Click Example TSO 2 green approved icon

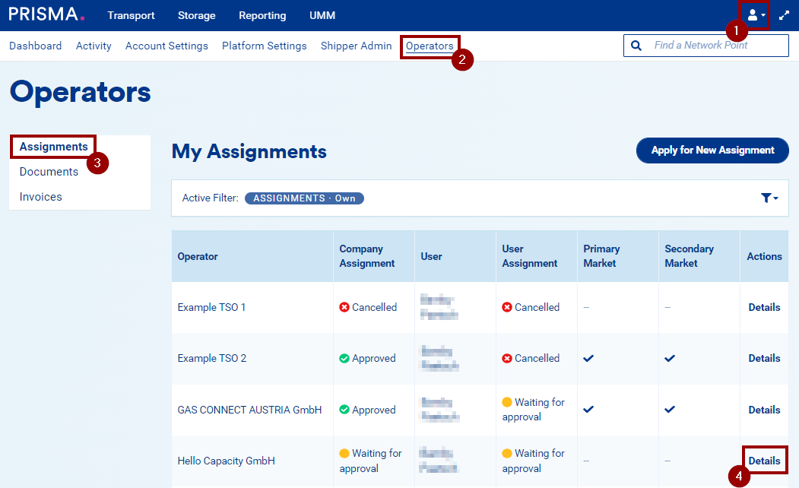click(344, 359)
